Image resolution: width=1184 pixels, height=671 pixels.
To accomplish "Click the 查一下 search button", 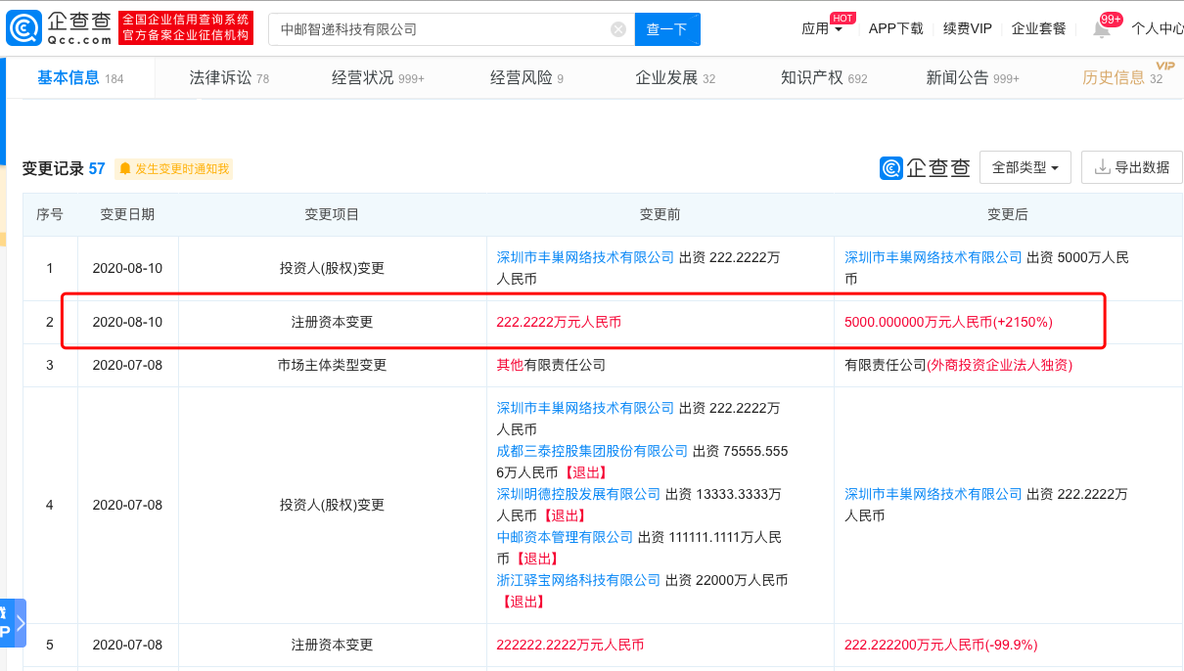I will 667,29.
